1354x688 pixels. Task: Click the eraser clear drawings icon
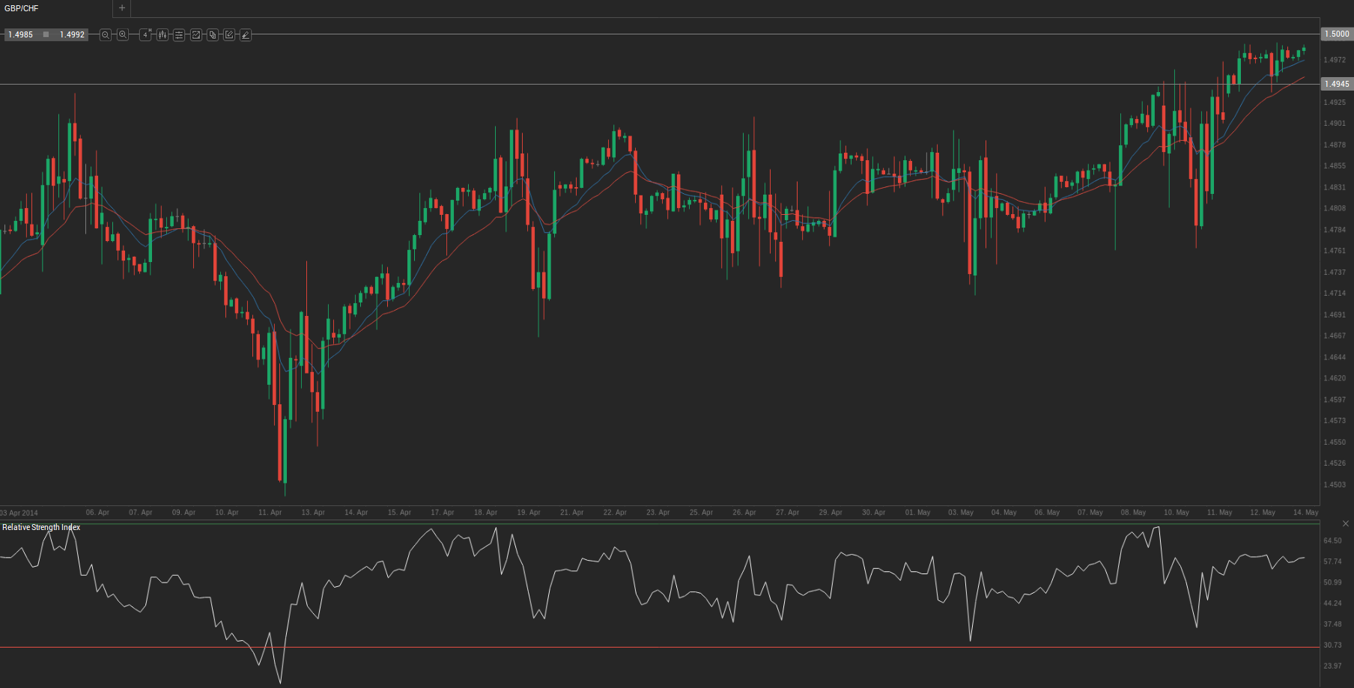coord(246,35)
